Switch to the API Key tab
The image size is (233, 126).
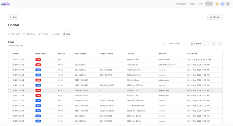pyautogui.click(x=43, y=34)
